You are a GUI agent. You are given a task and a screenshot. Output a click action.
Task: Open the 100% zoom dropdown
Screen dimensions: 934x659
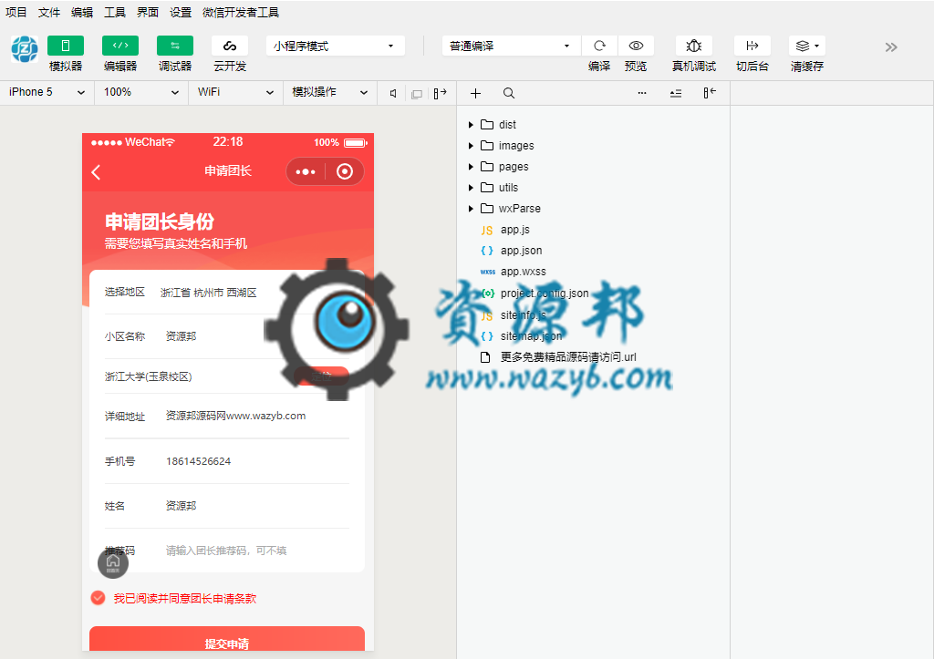point(141,92)
